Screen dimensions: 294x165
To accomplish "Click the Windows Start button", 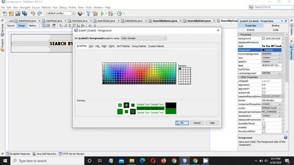I will tap(5, 161).
